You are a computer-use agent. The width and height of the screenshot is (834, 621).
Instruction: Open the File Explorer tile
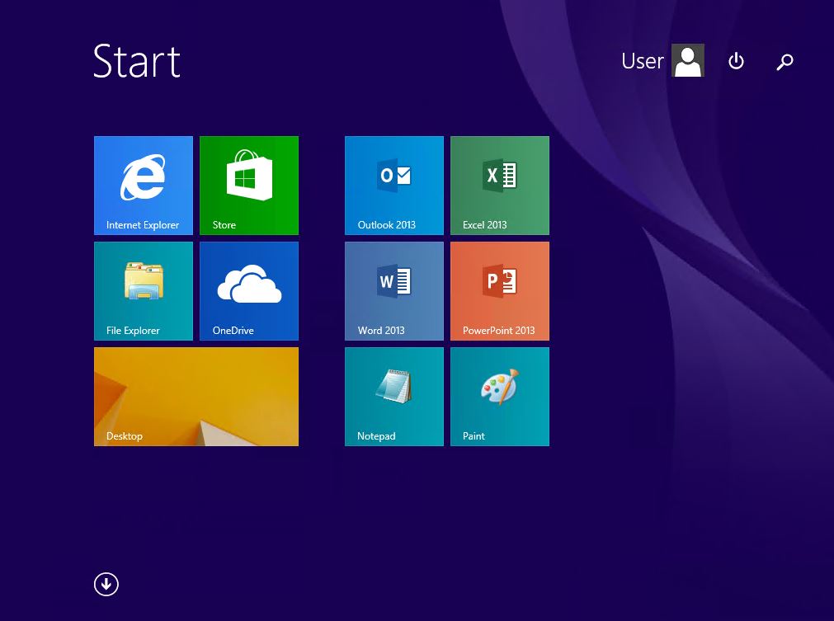[x=143, y=290]
